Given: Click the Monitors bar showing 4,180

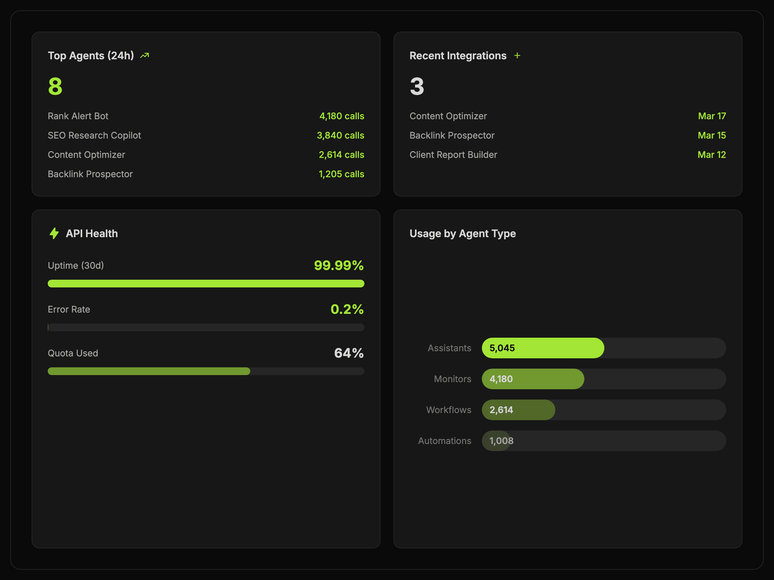Looking at the screenshot, I should tap(532, 379).
